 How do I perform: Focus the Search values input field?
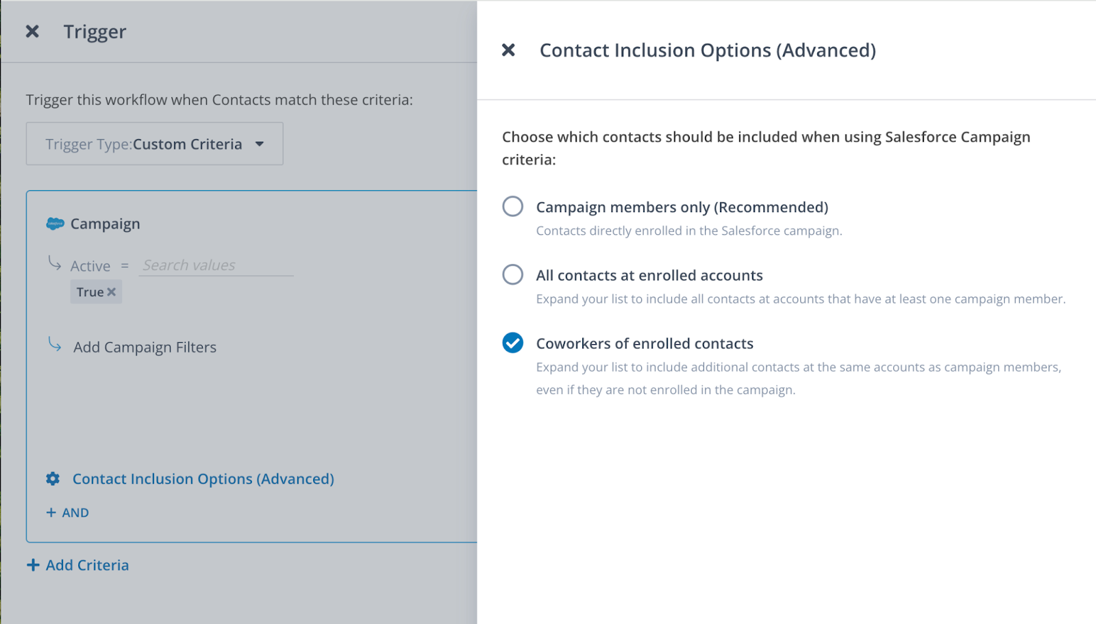(x=216, y=265)
